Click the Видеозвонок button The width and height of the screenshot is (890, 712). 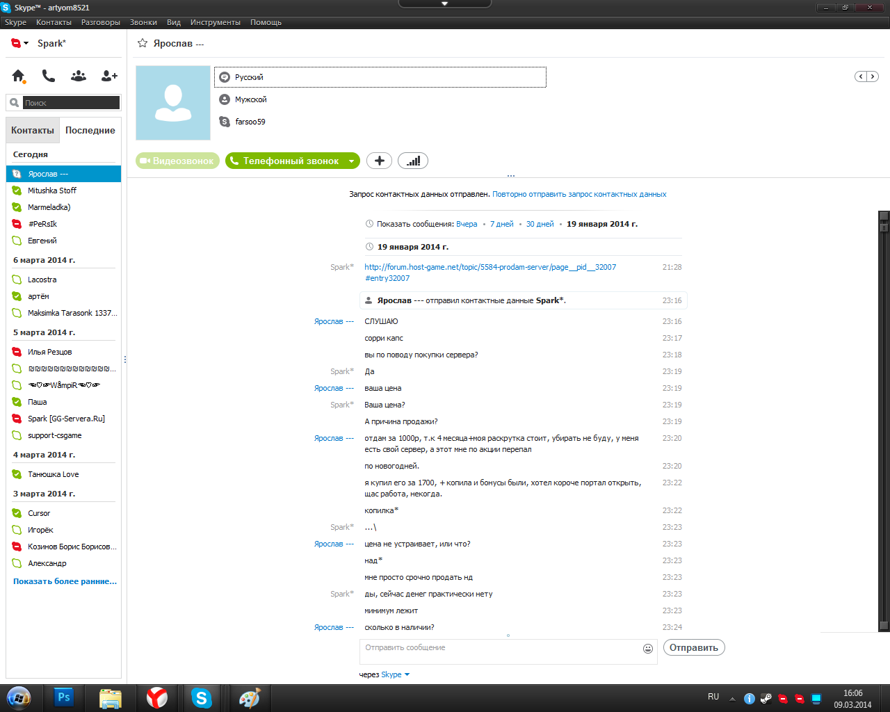click(177, 161)
